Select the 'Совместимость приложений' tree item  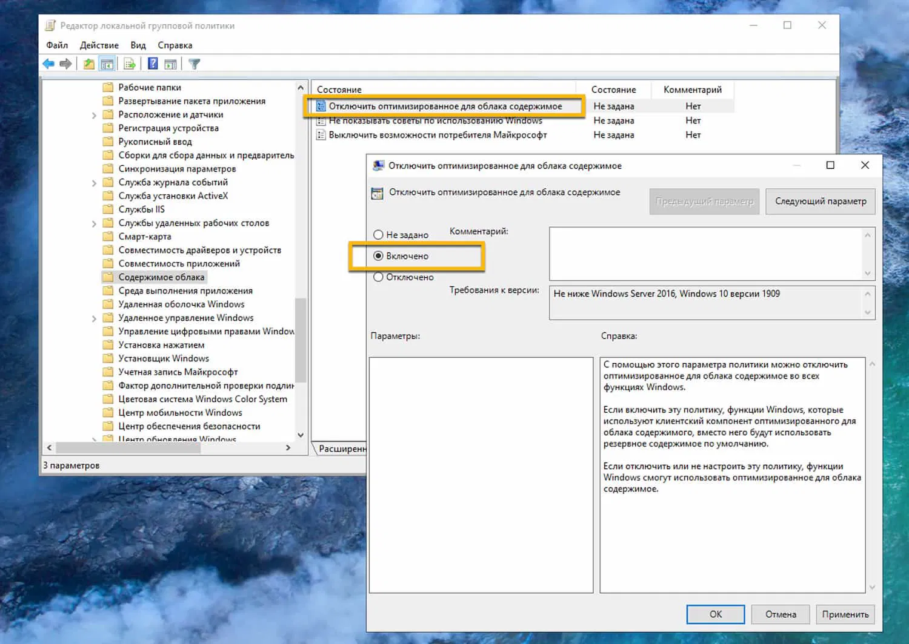pos(179,263)
